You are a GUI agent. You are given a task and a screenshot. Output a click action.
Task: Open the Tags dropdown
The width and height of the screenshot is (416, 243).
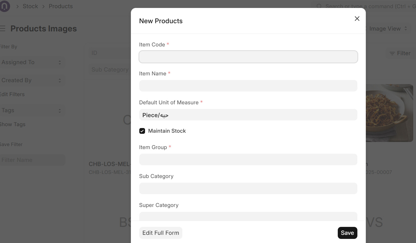32,110
